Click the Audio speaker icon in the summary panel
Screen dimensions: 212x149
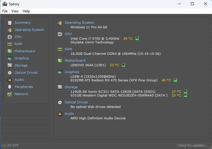60,114
